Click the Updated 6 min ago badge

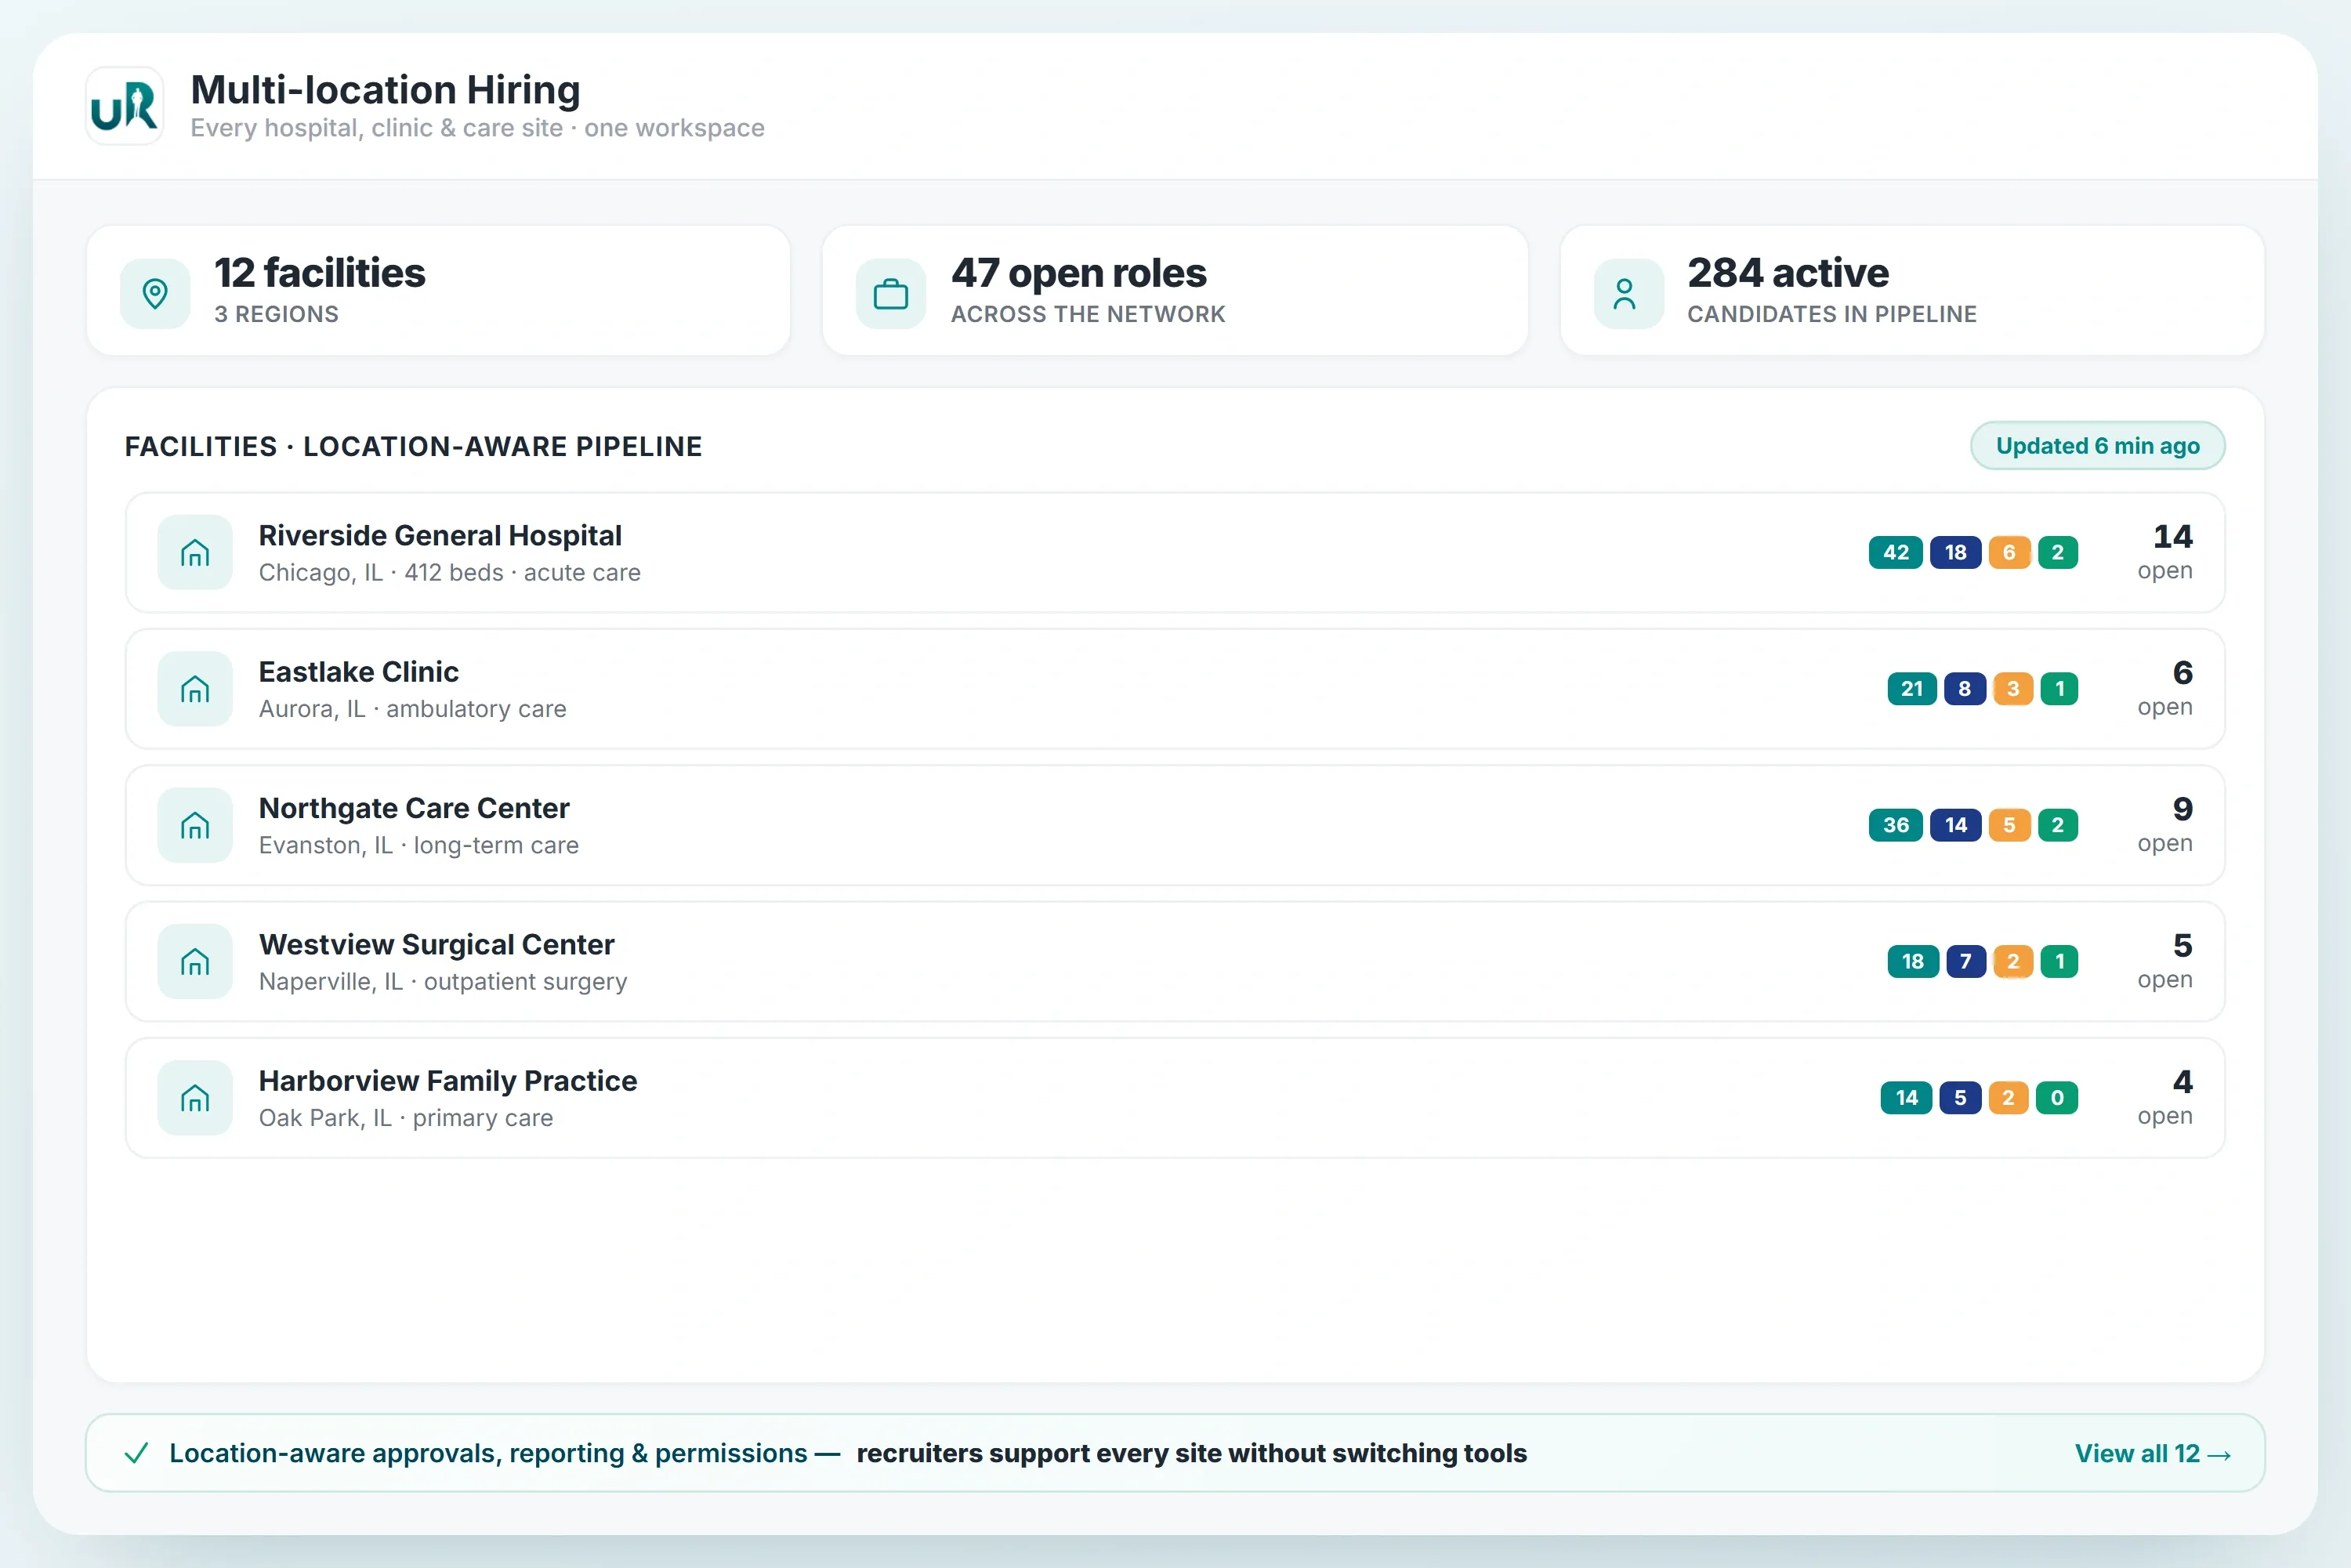pos(2097,445)
